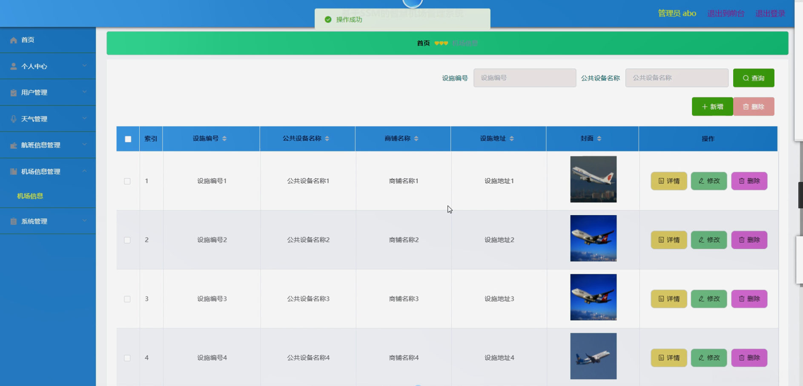Click the sort arrows on 设施地址 column

(x=511, y=138)
